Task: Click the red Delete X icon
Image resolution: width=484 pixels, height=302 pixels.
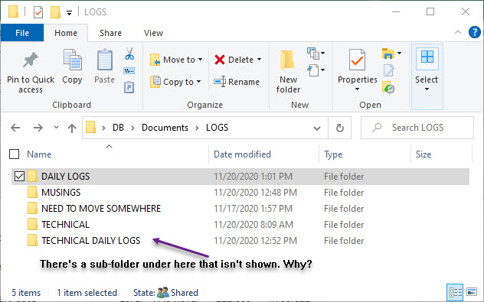Action: [220, 60]
